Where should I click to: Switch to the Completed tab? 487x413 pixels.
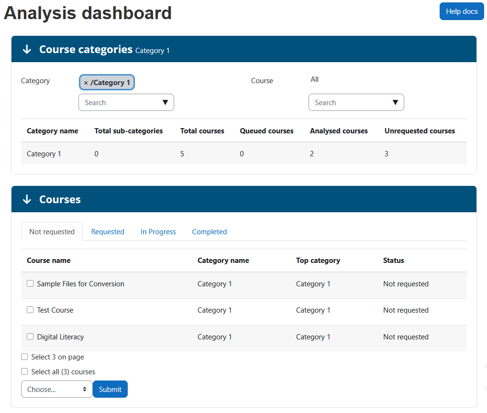[x=210, y=232]
